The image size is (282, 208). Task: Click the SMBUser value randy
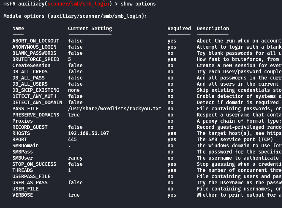tap(75, 158)
